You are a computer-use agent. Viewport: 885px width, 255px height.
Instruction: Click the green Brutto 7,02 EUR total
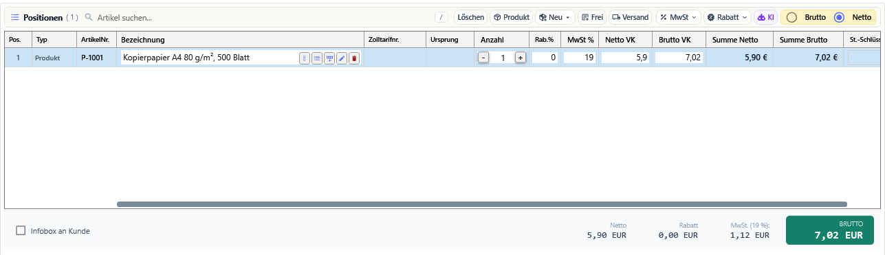pos(830,230)
